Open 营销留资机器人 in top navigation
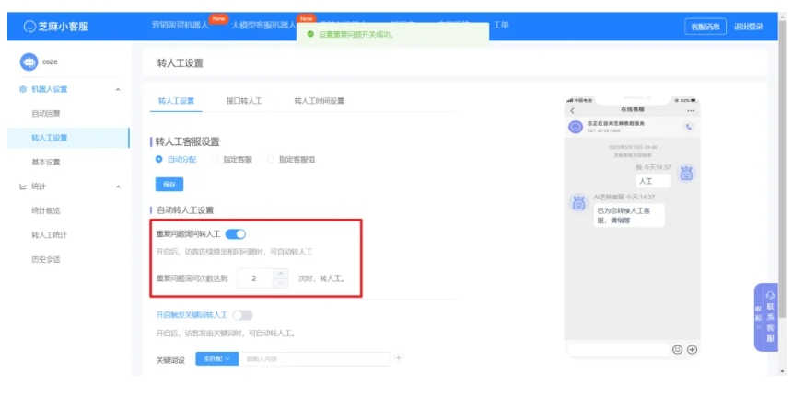This screenshot has width=793, height=396. [x=180, y=25]
